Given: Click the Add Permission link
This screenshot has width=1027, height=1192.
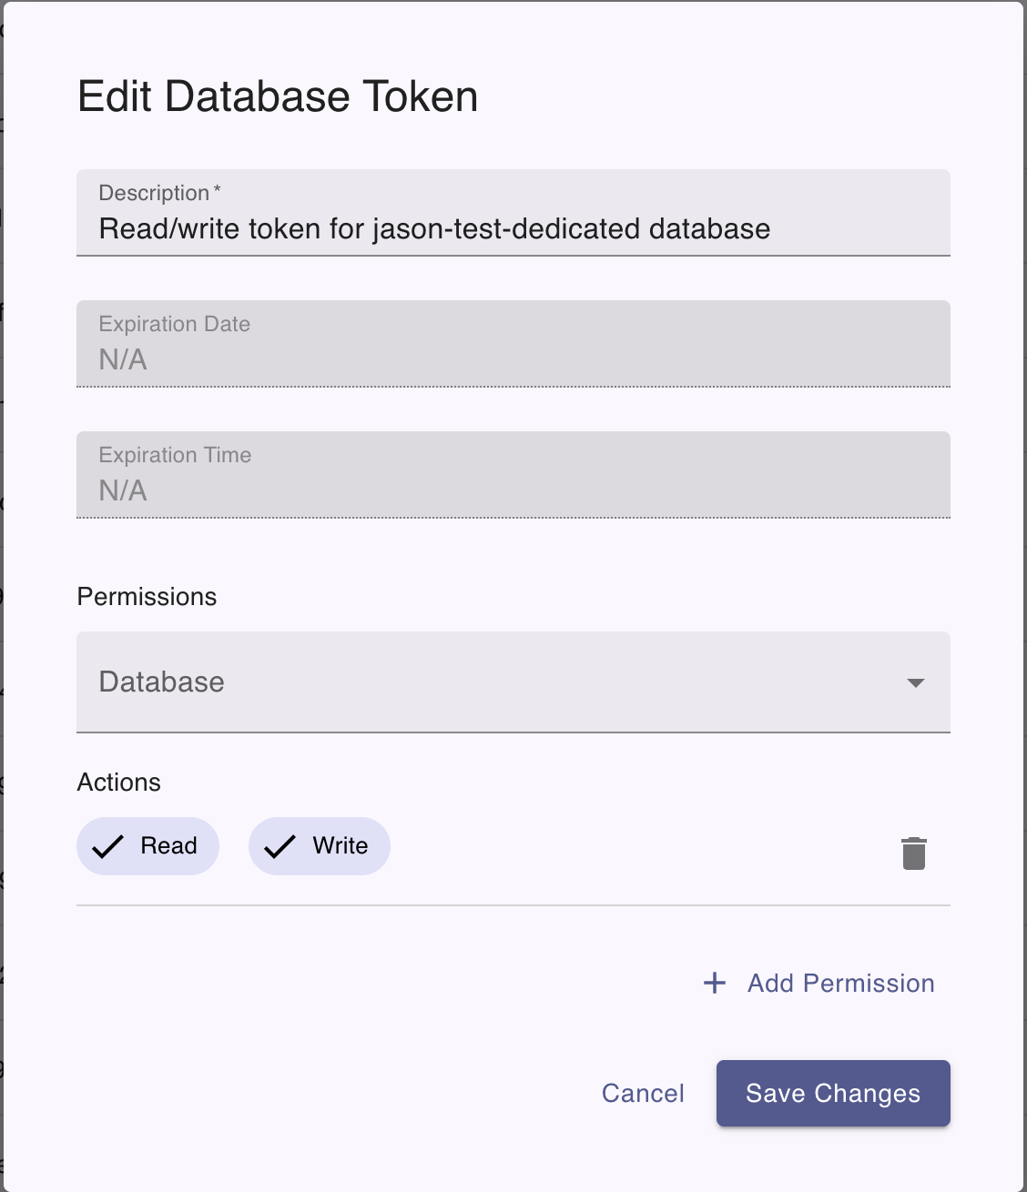Looking at the screenshot, I should click(x=839, y=983).
